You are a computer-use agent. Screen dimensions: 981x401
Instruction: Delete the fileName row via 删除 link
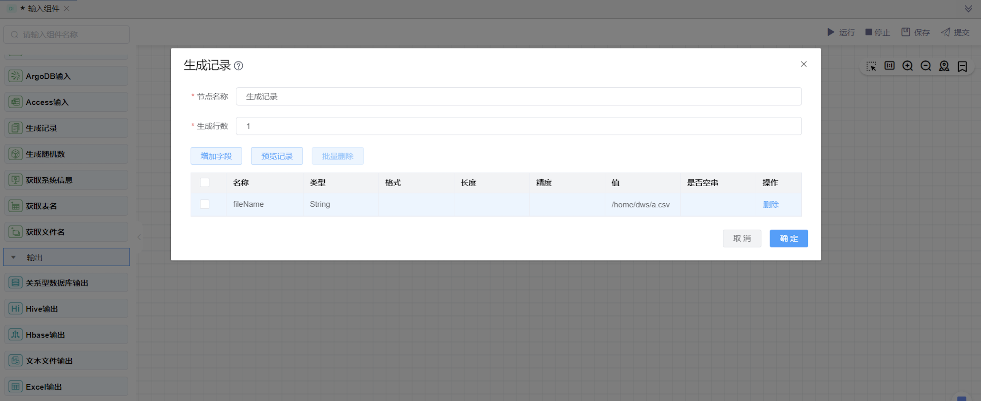tap(771, 204)
